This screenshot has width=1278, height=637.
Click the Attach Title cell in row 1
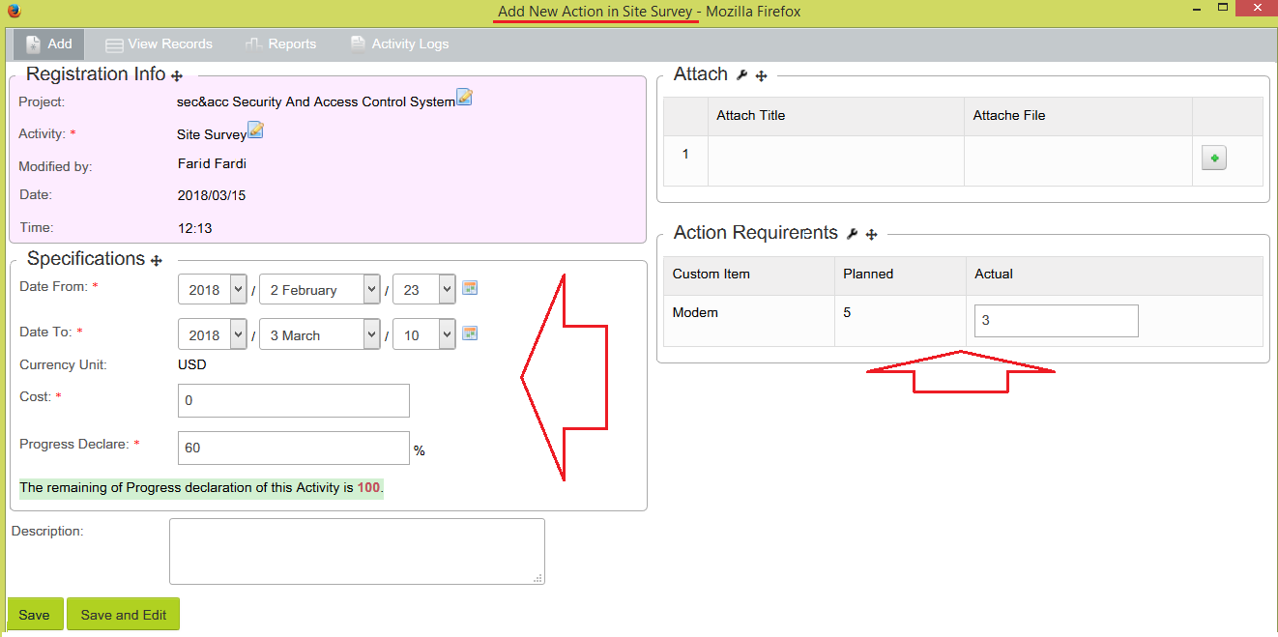[x=836, y=160]
